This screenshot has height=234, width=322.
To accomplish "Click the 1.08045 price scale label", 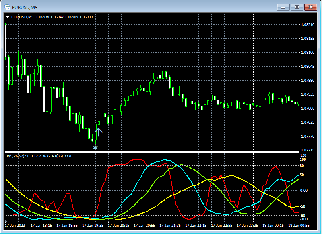I will click(308, 67).
